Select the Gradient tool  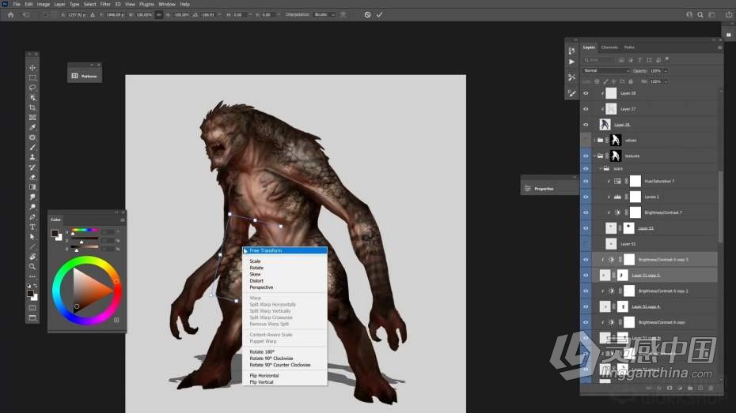click(32, 187)
